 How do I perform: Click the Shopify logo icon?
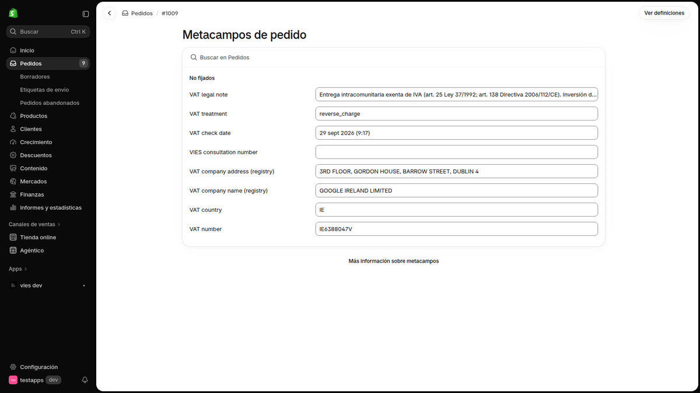pos(13,13)
